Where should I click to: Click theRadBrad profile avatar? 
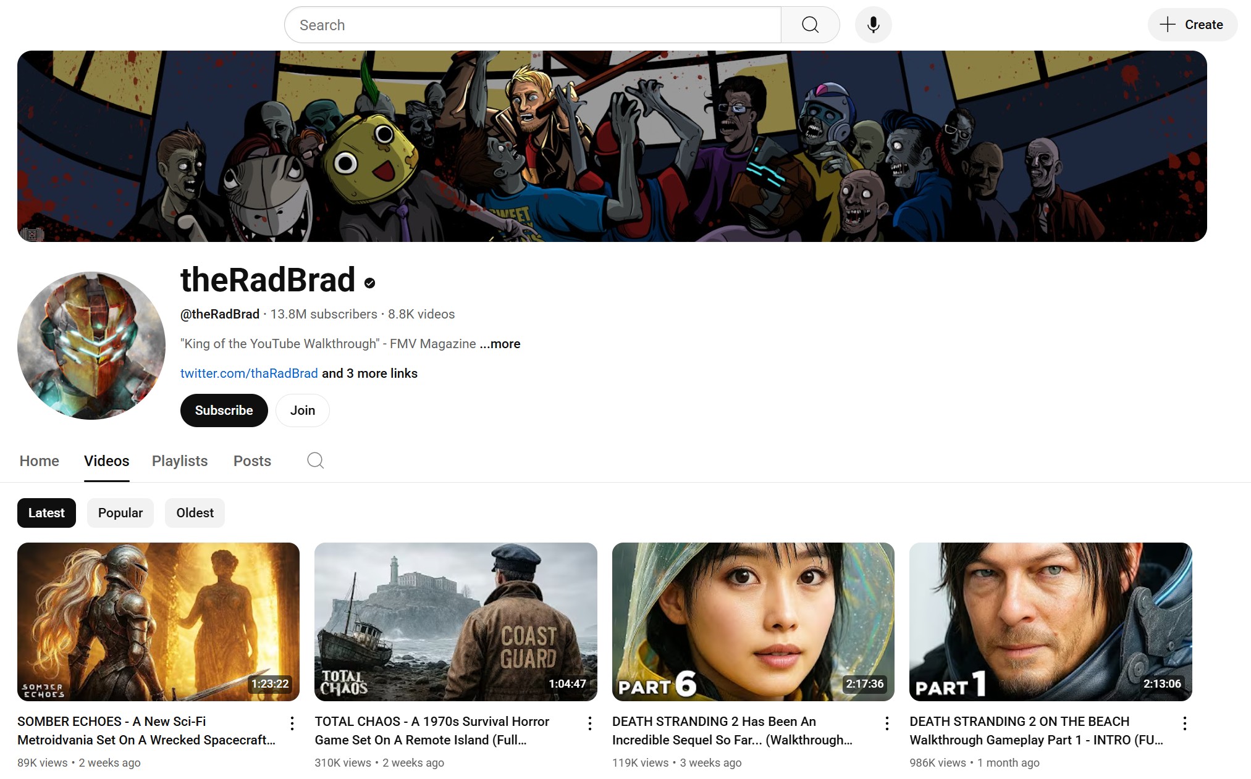[x=91, y=346]
